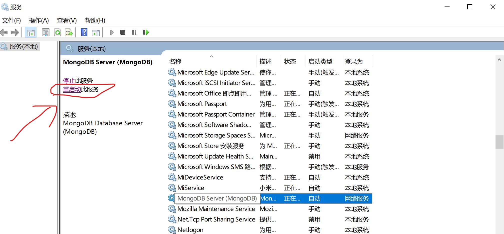Select Mozilla Maintenance Service row
Viewport: 504px width, 234px height.
point(270,209)
